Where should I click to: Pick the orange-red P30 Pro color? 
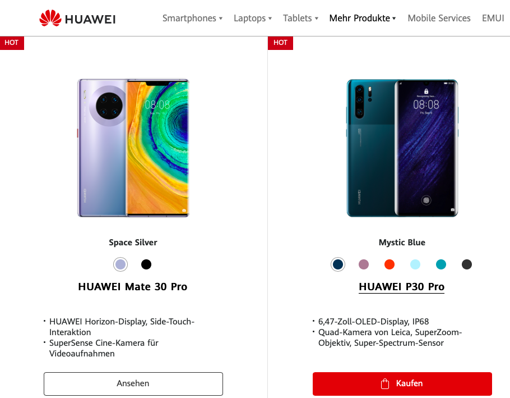coord(390,264)
